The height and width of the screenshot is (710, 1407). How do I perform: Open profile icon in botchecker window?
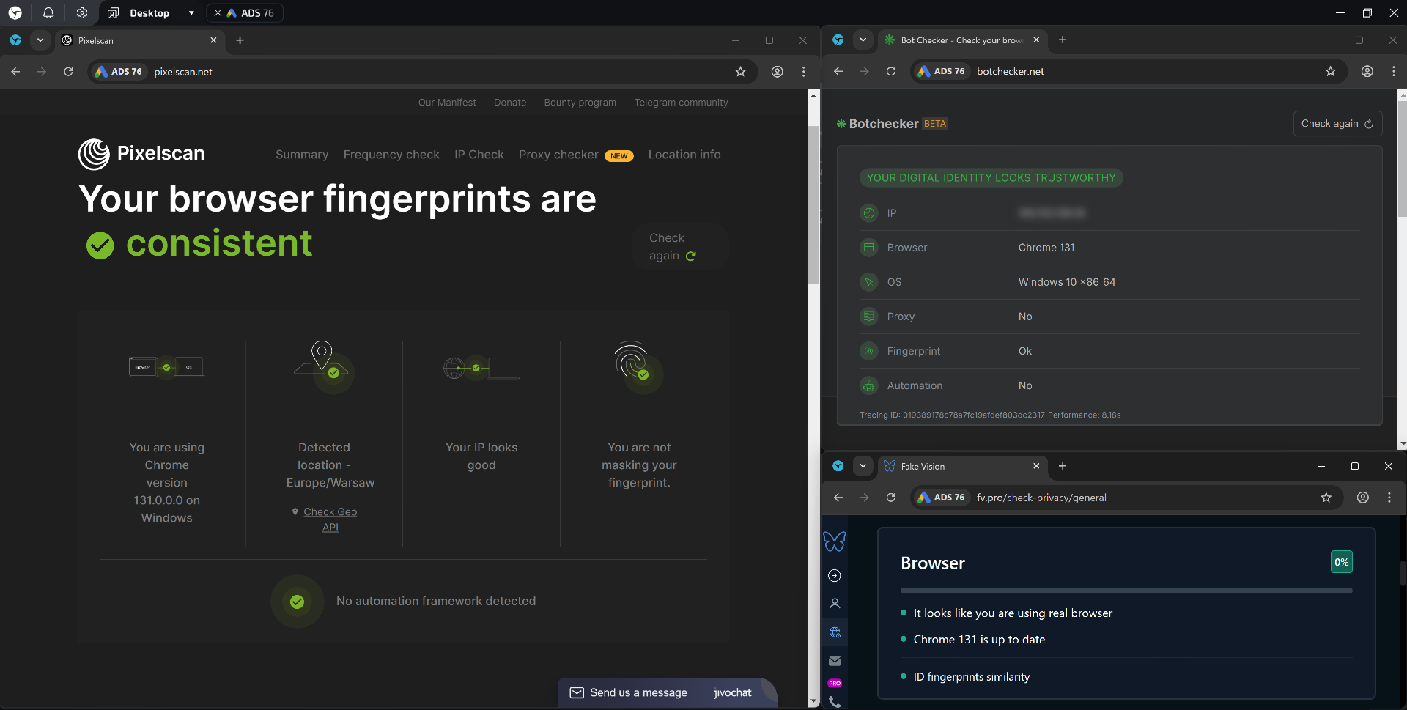pos(1367,71)
